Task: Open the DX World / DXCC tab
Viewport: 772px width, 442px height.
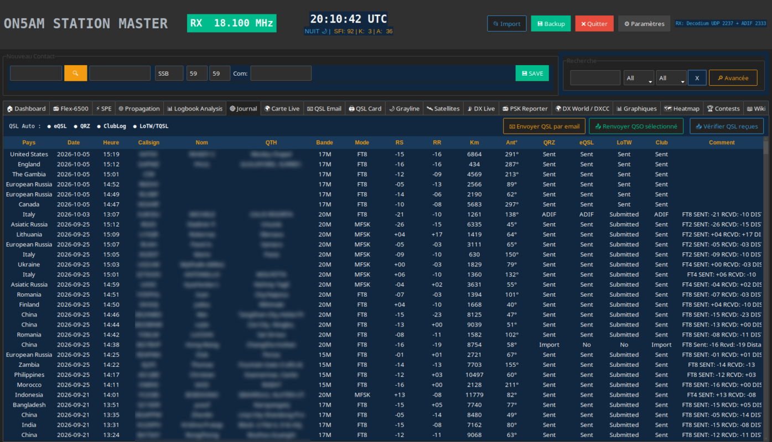Action: click(x=582, y=109)
